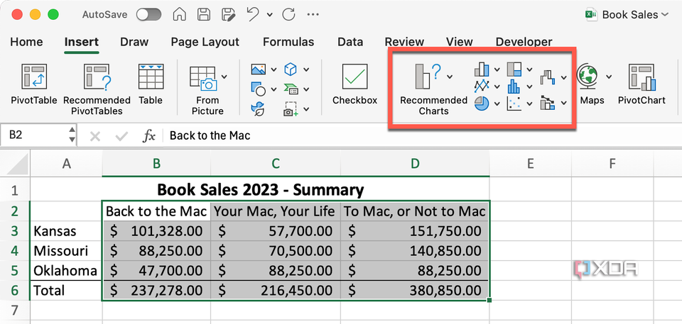Select column E header
The image size is (682, 324).
530,163
